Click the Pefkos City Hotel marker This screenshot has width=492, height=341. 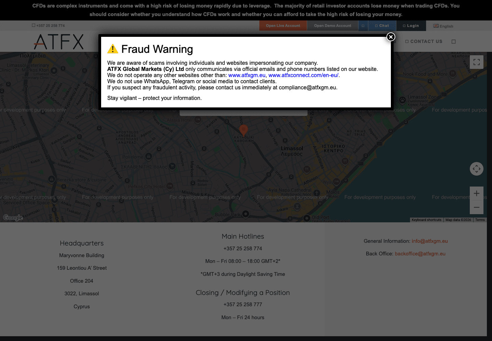click(170, 186)
